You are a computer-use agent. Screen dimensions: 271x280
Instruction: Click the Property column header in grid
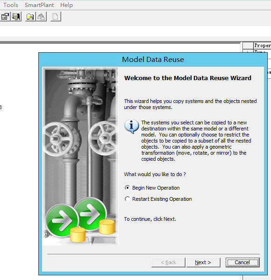tap(262, 46)
